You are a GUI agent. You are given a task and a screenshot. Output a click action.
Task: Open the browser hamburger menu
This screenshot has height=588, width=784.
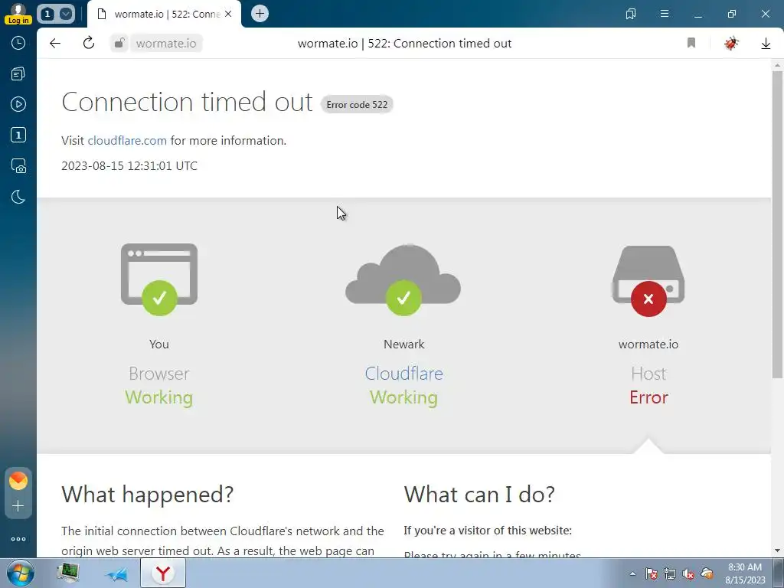point(665,14)
